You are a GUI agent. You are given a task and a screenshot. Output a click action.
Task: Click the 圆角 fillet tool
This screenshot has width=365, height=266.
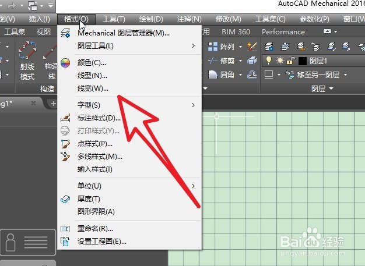[220, 75]
